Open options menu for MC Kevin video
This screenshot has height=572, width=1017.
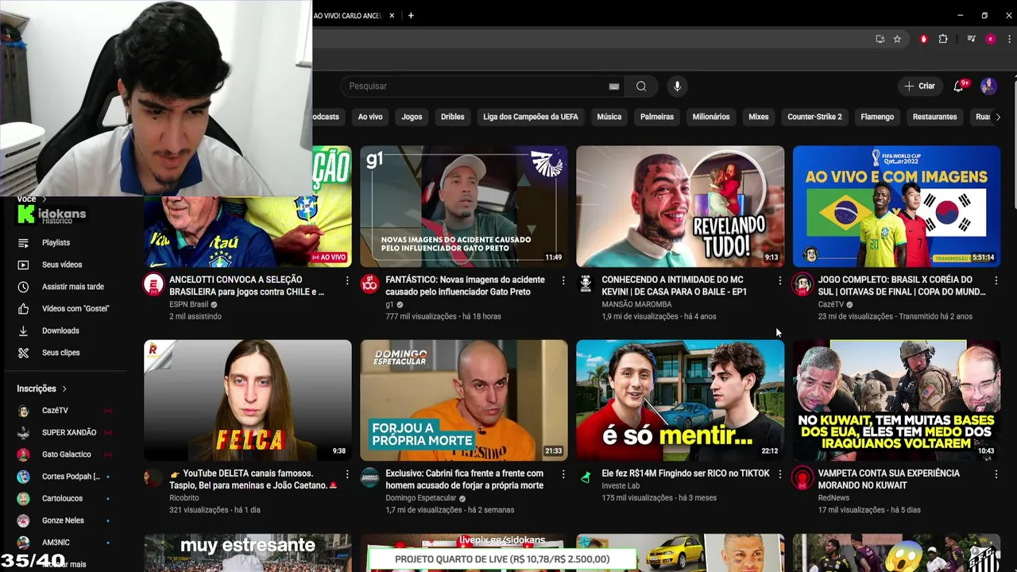coord(779,280)
